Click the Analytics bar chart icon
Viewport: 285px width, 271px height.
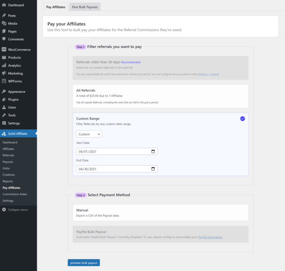pyautogui.click(x=4, y=65)
